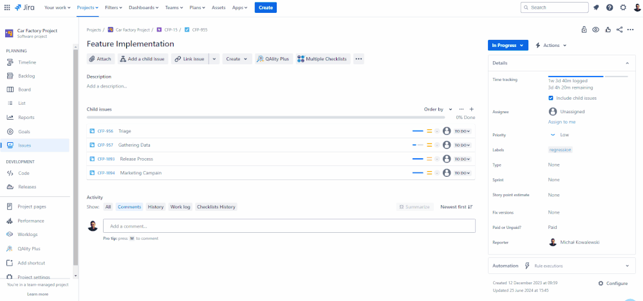Open the notifications bell icon
This screenshot has height=301, width=643.
point(596,7)
